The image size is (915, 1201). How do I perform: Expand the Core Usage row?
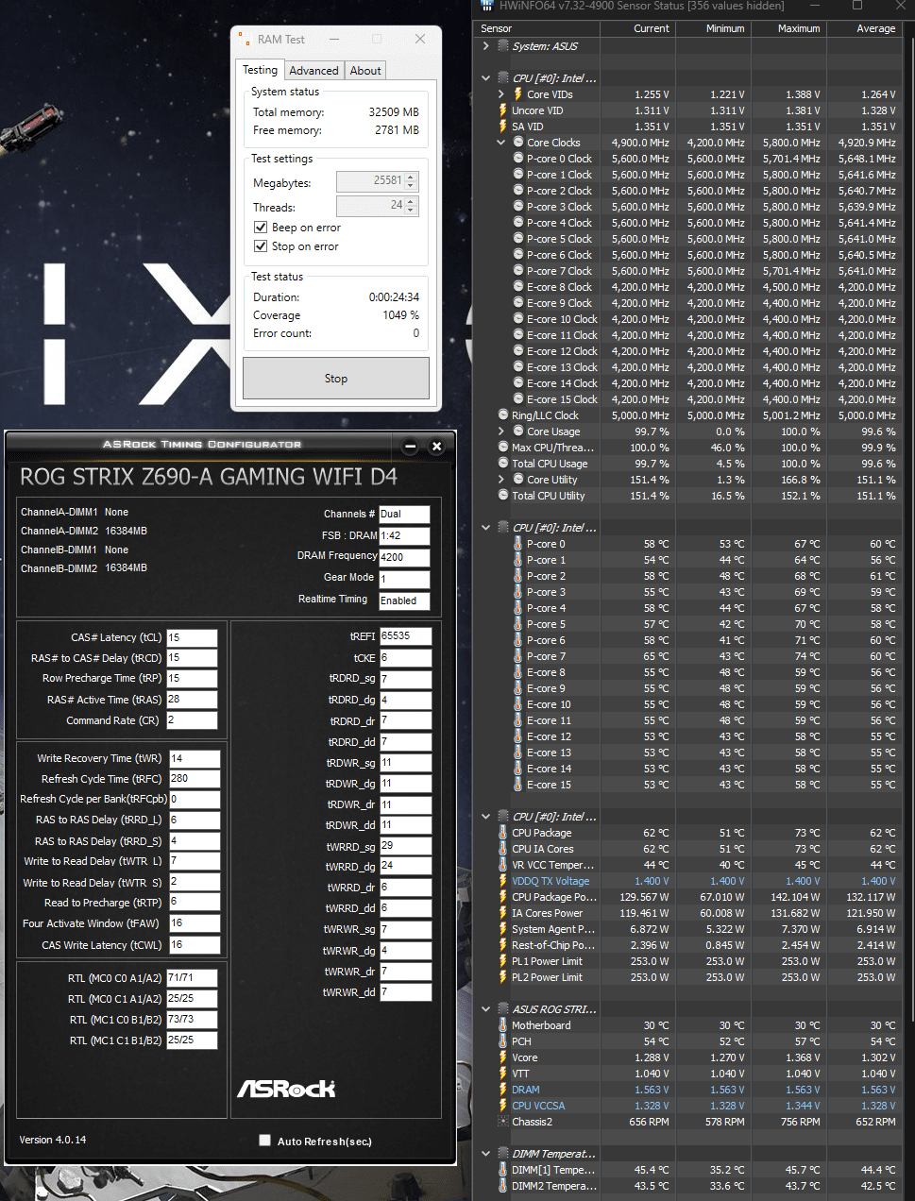[500, 431]
